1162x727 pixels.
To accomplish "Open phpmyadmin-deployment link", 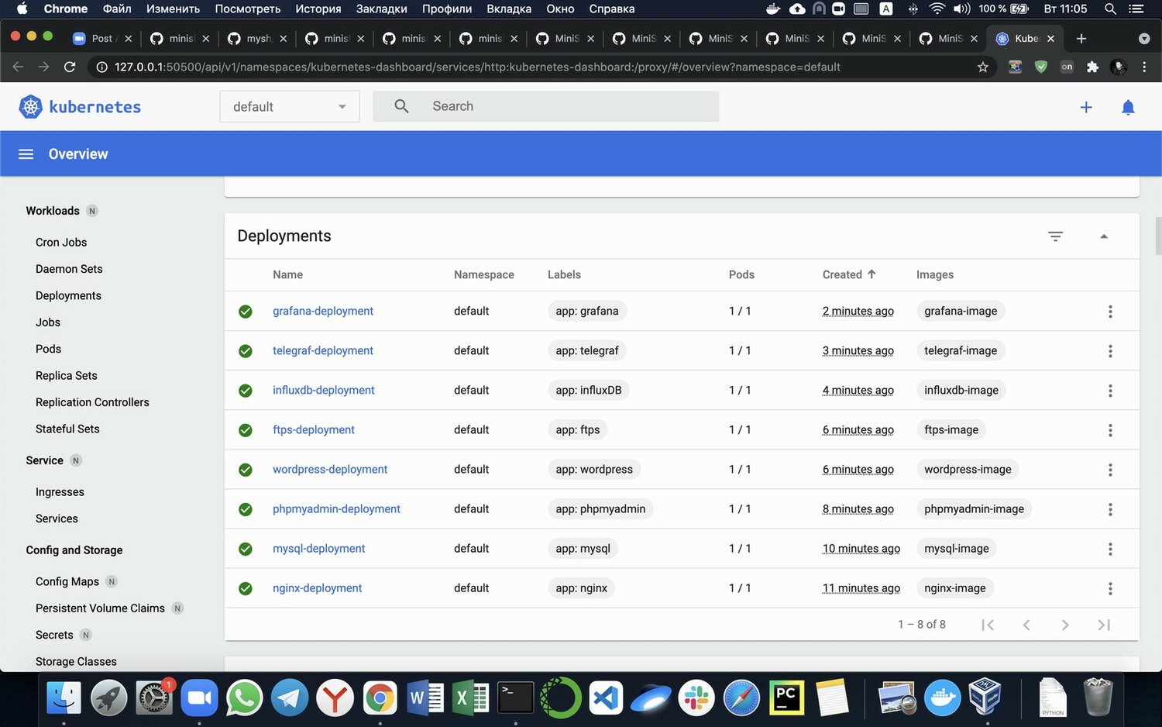I will [336, 508].
